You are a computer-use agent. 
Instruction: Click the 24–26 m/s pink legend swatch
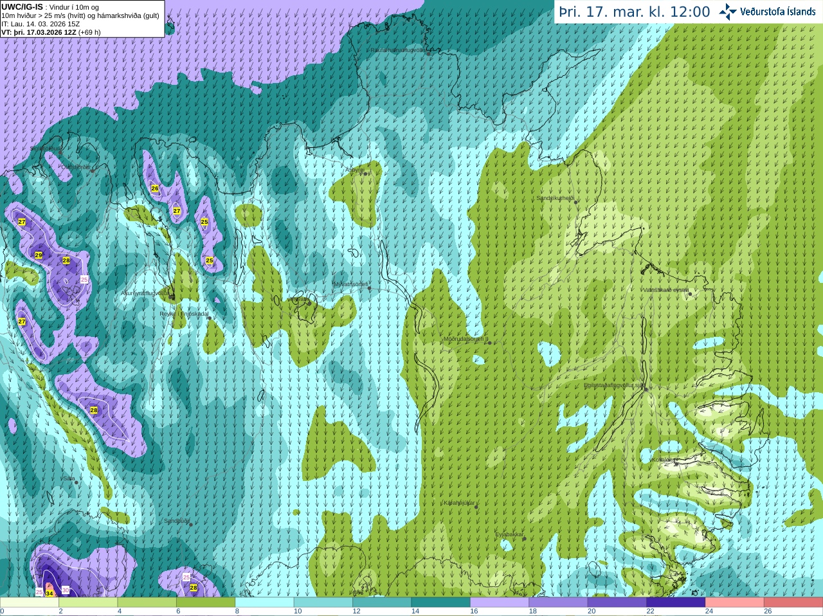pos(734,602)
